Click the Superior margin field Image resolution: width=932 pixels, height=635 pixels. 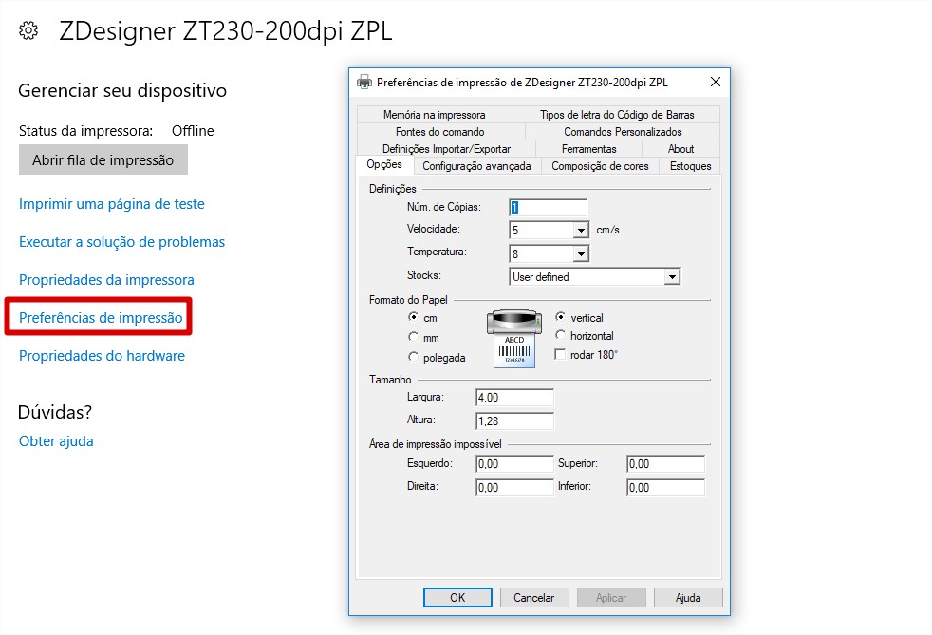point(665,464)
